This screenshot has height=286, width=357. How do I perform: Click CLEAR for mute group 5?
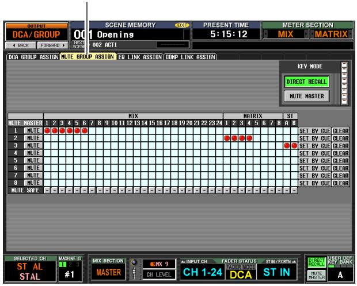(341, 161)
